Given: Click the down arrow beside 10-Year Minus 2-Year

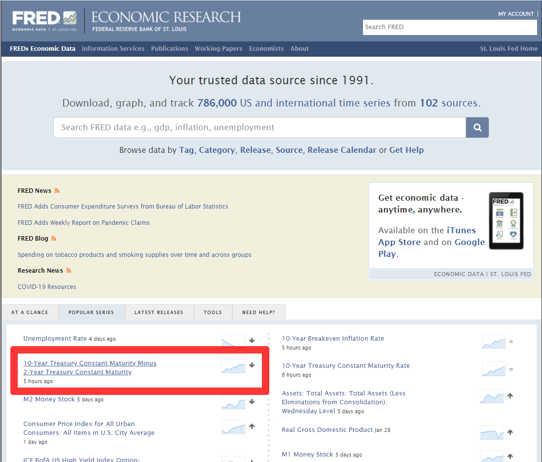Looking at the screenshot, I should (x=252, y=365).
